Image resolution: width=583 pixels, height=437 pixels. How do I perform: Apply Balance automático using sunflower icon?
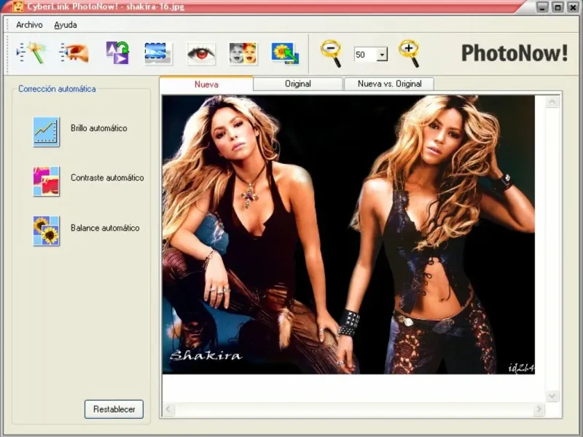click(46, 231)
